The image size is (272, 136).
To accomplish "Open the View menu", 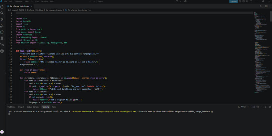I will pyautogui.click(x=27, y=1).
